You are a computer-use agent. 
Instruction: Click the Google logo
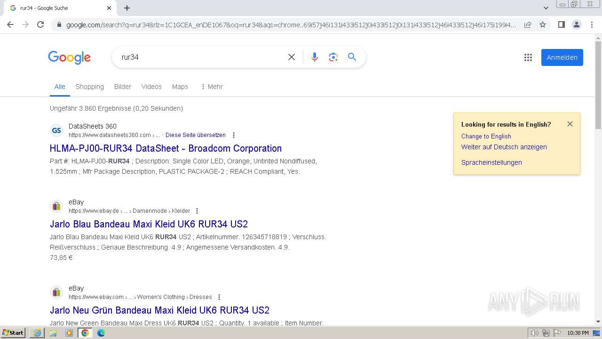pos(69,57)
